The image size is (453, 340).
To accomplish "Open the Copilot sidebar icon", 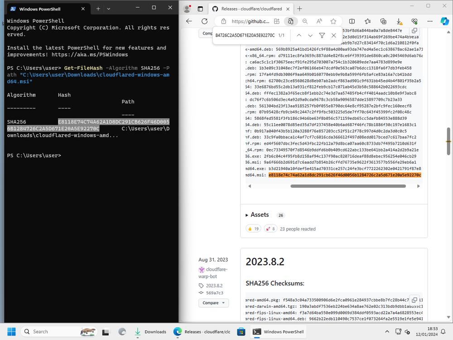I will click(445, 21).
